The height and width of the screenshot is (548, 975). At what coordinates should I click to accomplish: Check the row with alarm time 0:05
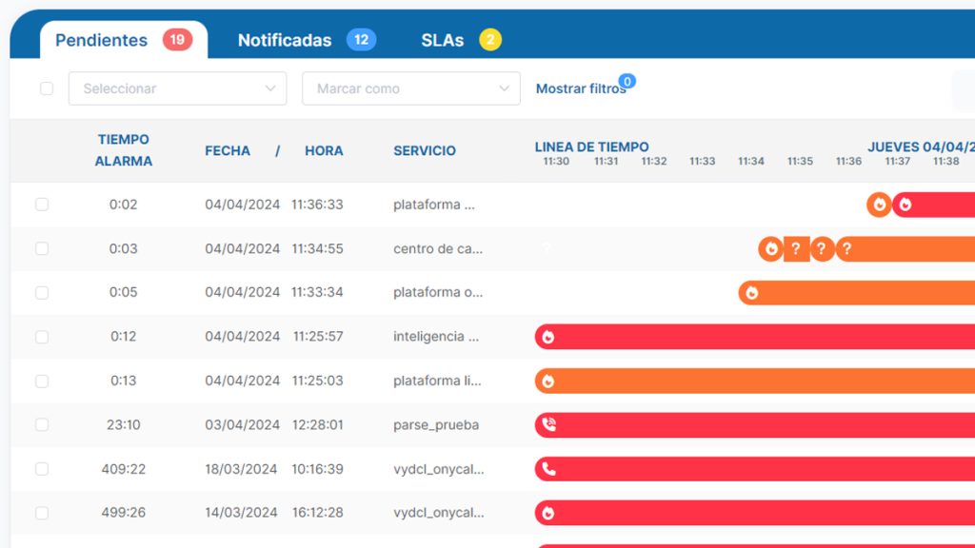pos(42,293)
